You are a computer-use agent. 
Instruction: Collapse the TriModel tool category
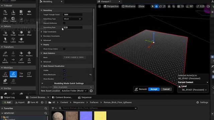[2, 6]
